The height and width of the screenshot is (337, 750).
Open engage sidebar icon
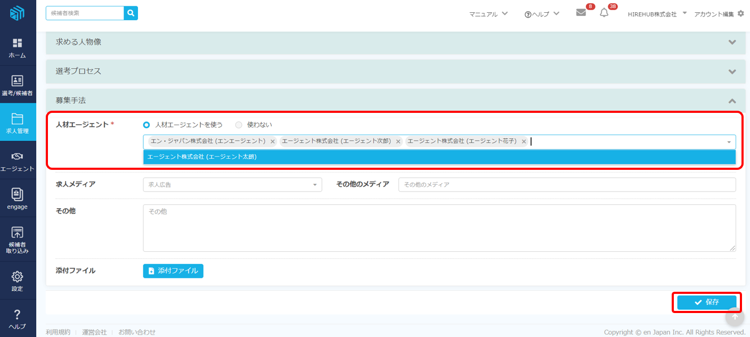coord(18,199)
